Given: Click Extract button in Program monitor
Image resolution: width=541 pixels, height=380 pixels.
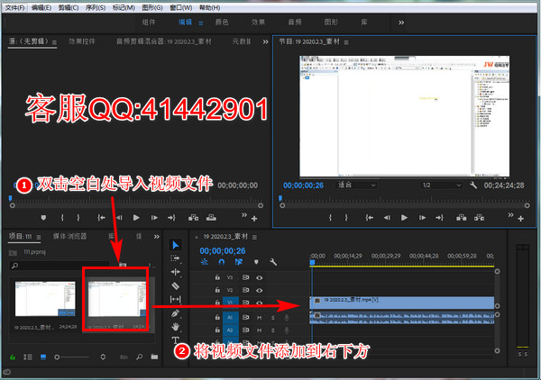Looking at the screenshot, I should tap(479, 218).
